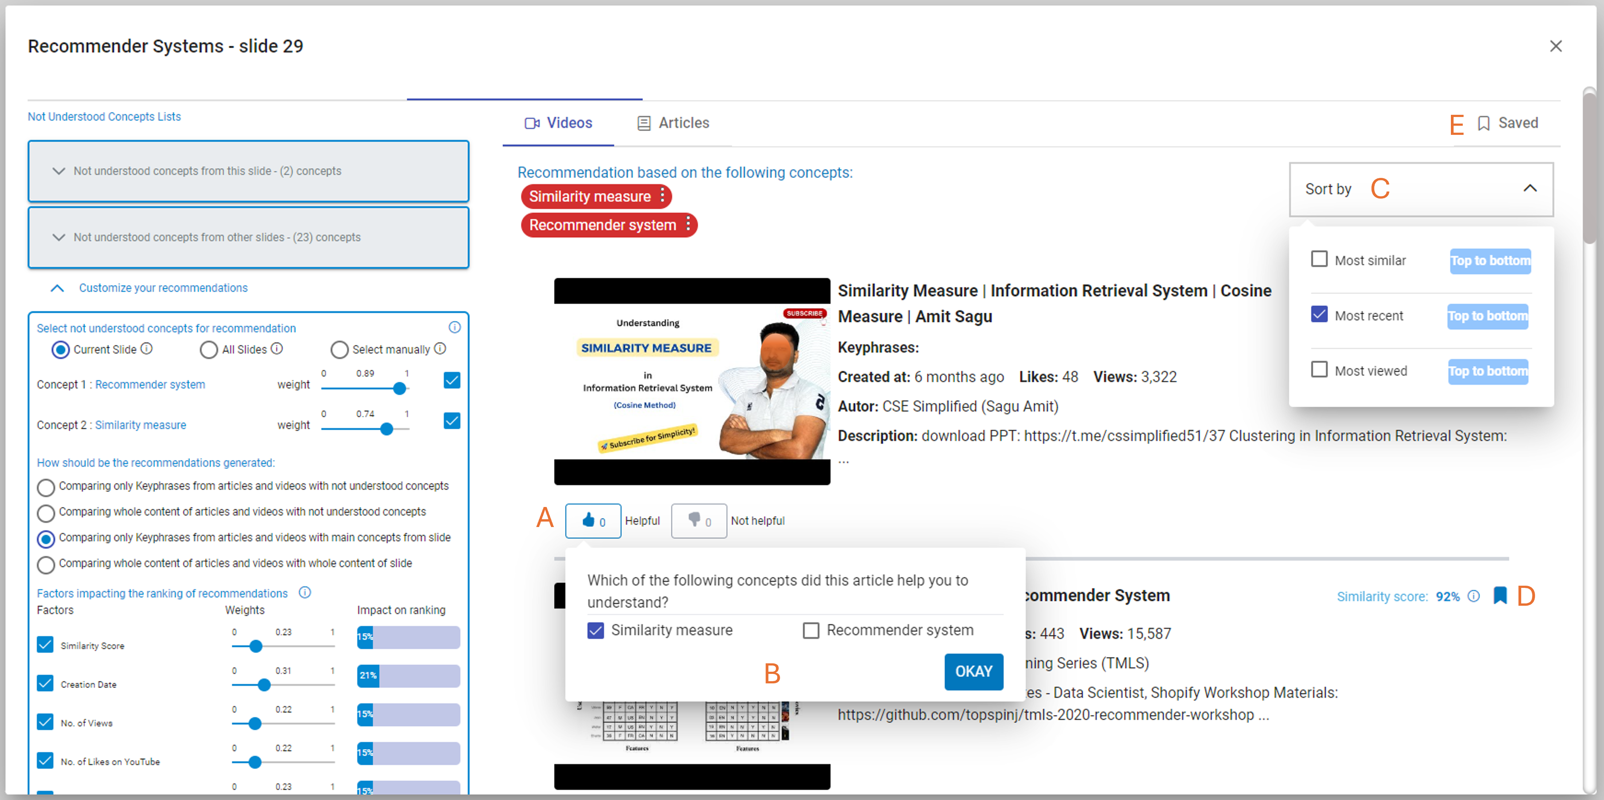The image size is (1604, 800).
Task: Select the Videos tab
Action: [x=558, y=123]
